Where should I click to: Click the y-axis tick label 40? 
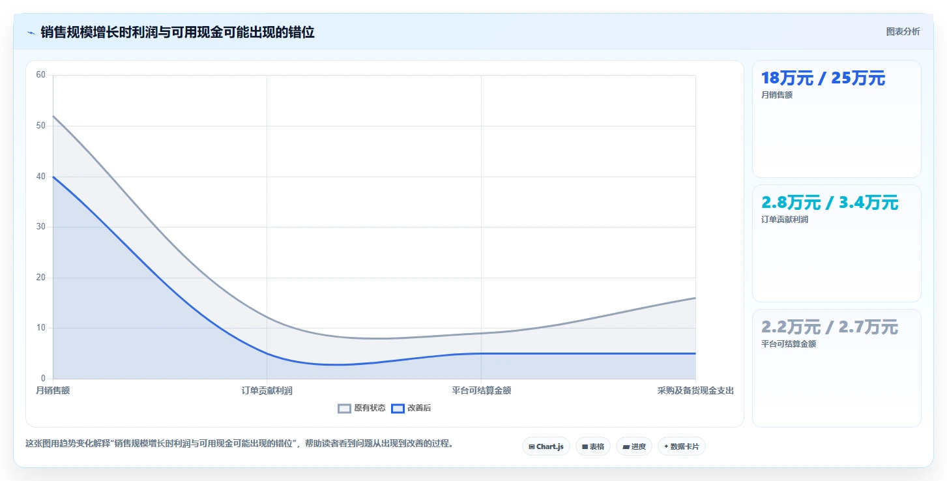click(41, 176)
